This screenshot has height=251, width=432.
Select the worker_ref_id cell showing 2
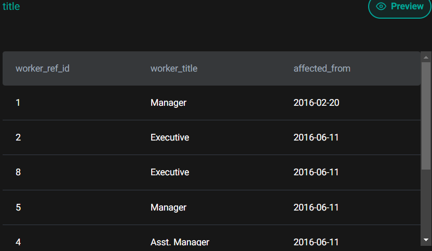click(18, 137)
